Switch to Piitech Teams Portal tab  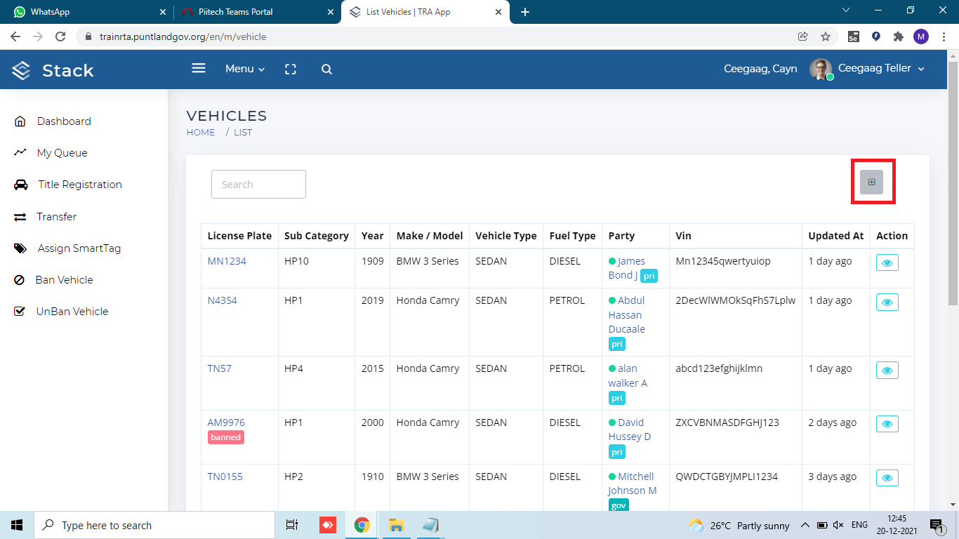256,12
